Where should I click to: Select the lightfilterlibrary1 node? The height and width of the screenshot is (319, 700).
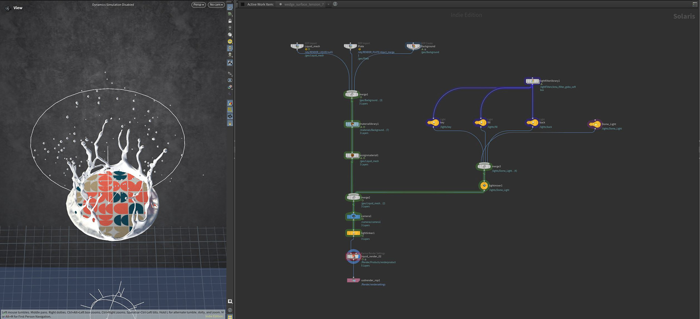532,81
